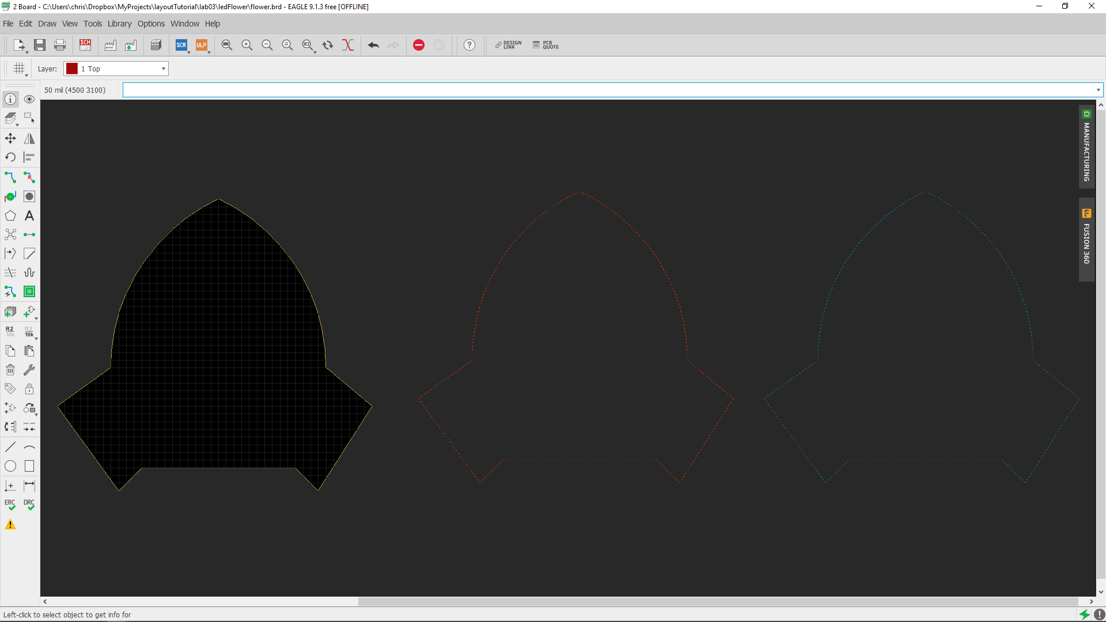Open the Help question mark
The height and width of the screenshot is (622, 1106).
(x=469, y=45)
